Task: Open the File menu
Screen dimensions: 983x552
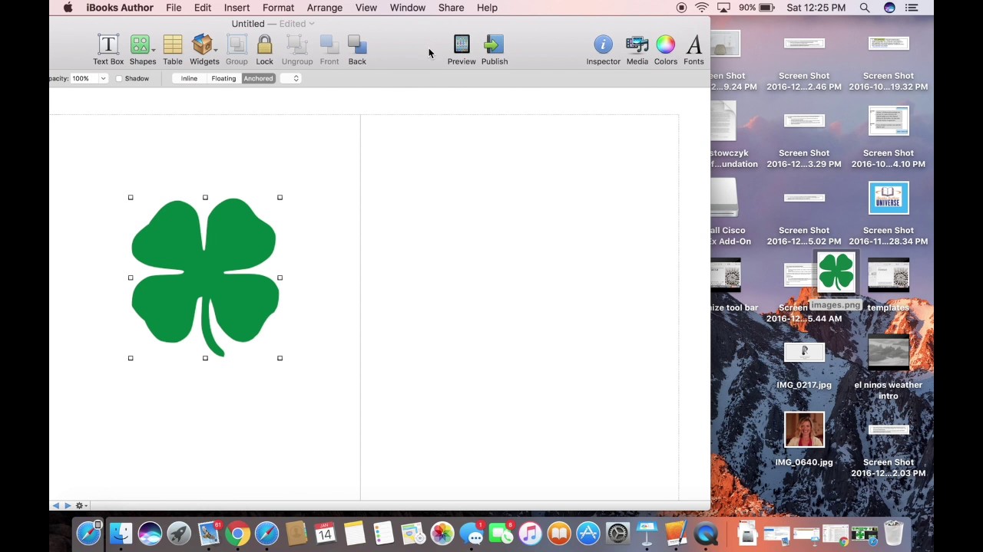Action: coord(174,8)
